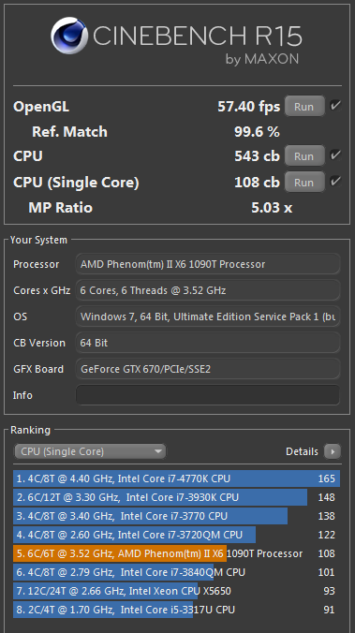Click the GFX Board field
Viewport: 355px width, 633px height.
[208, 369]
